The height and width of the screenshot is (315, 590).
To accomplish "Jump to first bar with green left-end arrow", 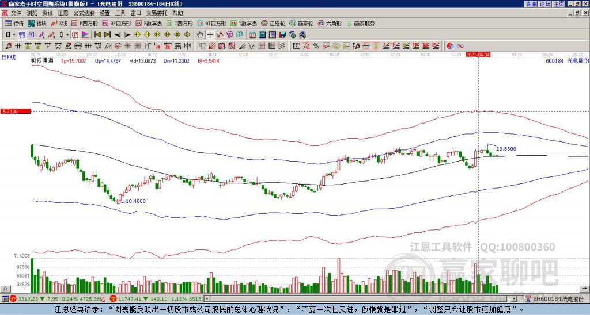I will pyautogui.click(x=97, y=35).
